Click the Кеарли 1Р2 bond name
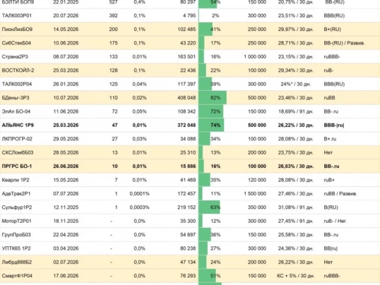 [15, 180]
